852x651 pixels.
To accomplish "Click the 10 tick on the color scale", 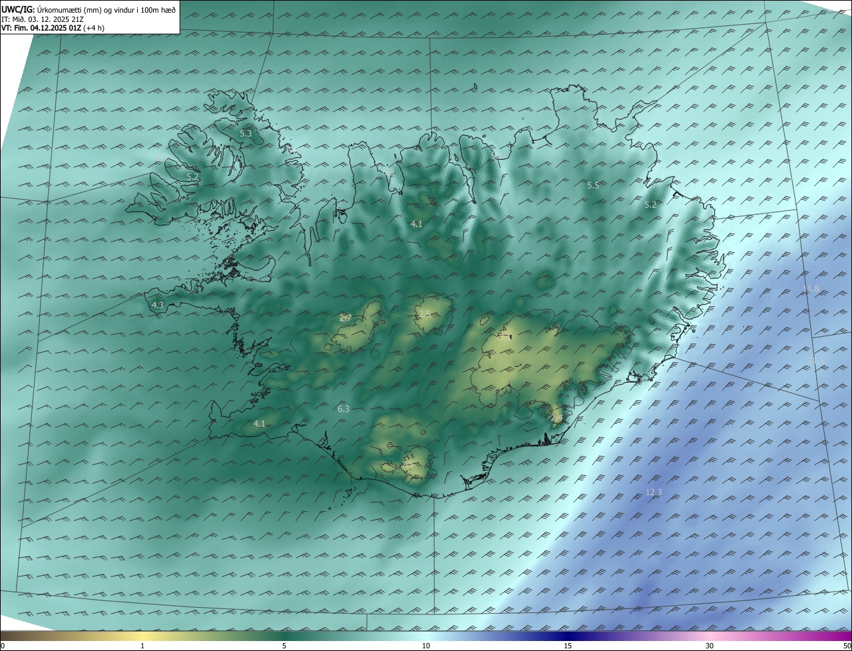I will point(426,646).
